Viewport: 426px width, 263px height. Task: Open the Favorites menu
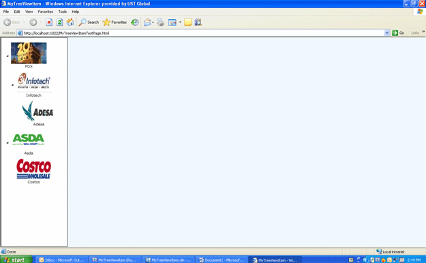point(46,12)
